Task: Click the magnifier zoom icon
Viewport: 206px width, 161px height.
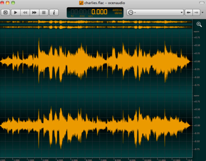Action: tap(199, 24)
